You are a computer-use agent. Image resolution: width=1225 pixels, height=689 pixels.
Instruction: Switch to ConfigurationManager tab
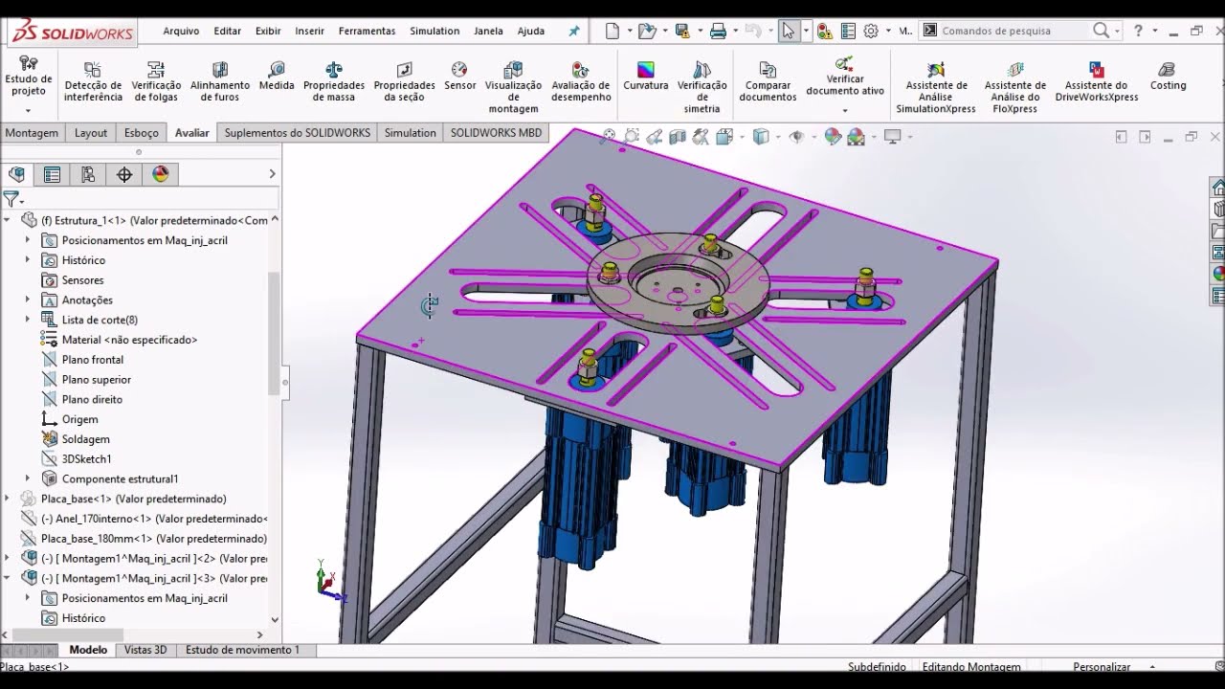pyautogui.click(x=88, y=174)
